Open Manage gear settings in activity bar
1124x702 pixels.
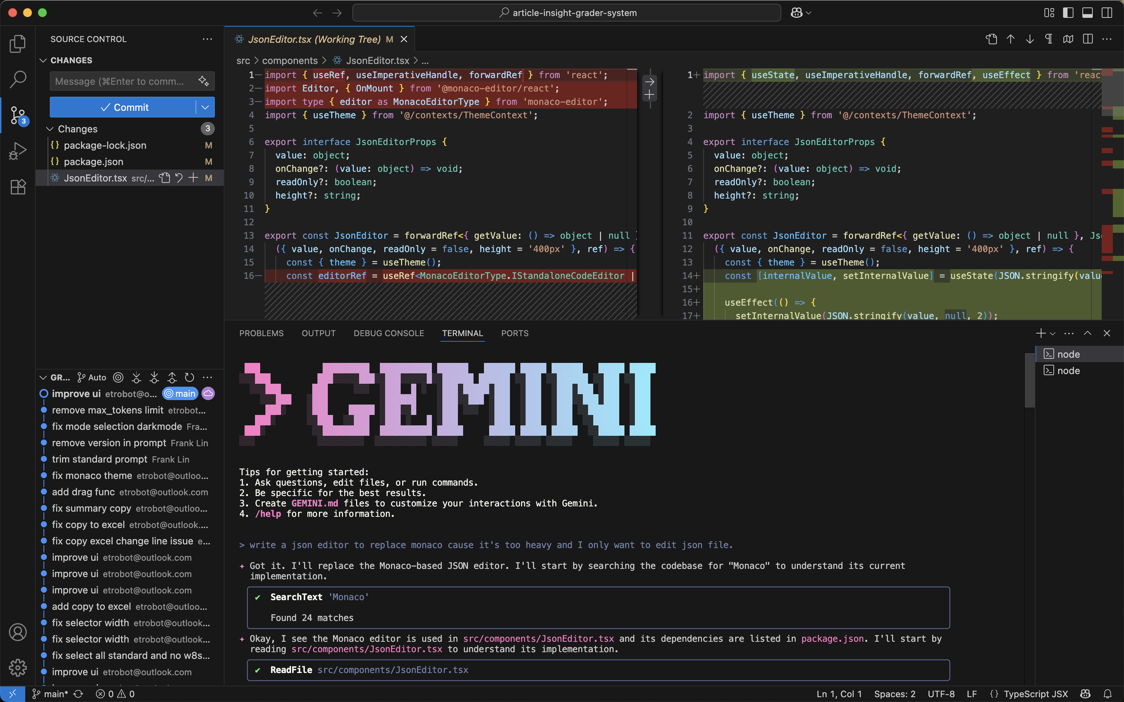click(17, 668)
